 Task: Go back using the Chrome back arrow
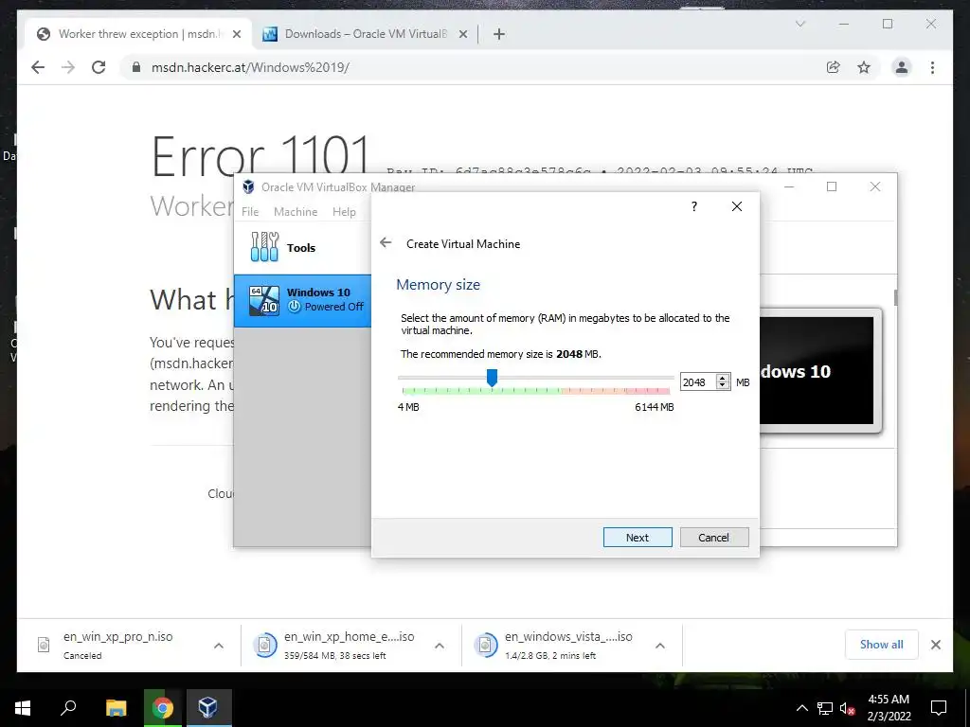tap(38, 67)
